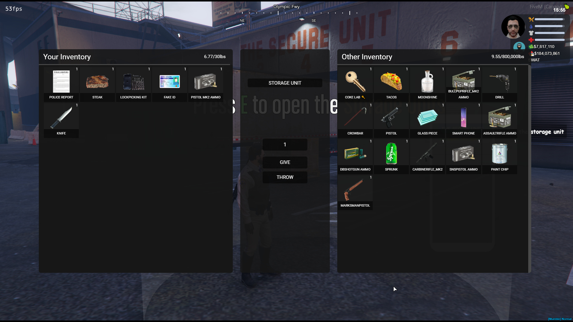Viewport: 573px width, 322px height.
Task: Click the THROW button
Action: click(x=285, y=177)
